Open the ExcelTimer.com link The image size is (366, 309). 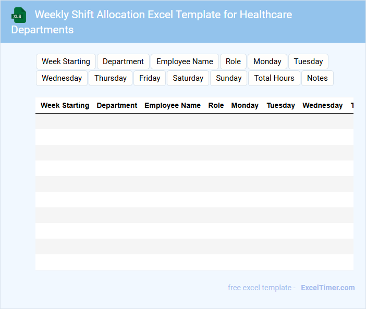pos(327,288)
